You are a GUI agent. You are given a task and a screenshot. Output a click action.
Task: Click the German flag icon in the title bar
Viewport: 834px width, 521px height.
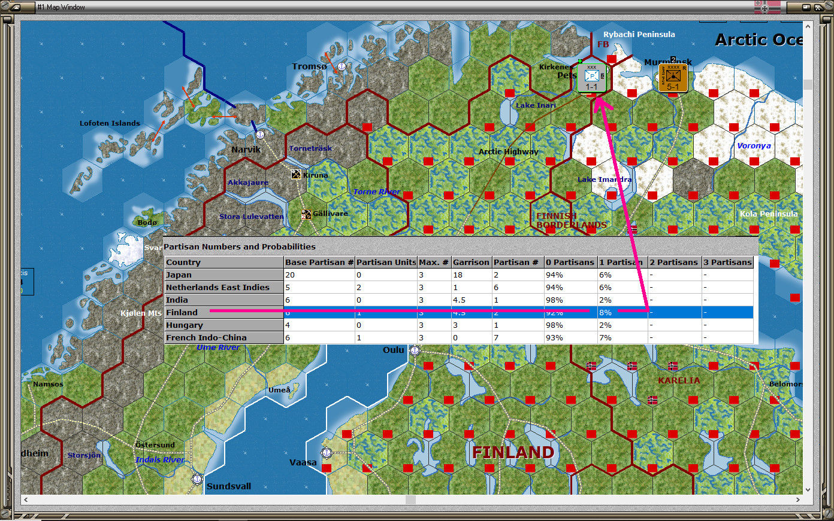(767, 7)
